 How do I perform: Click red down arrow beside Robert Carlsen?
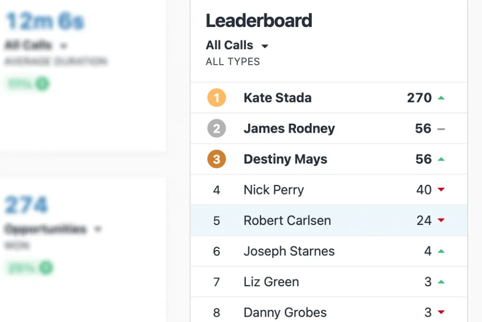[x=441, y=221]
